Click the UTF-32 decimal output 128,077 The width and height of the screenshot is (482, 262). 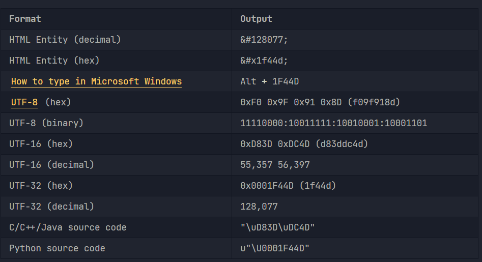(x=259, y=207)
